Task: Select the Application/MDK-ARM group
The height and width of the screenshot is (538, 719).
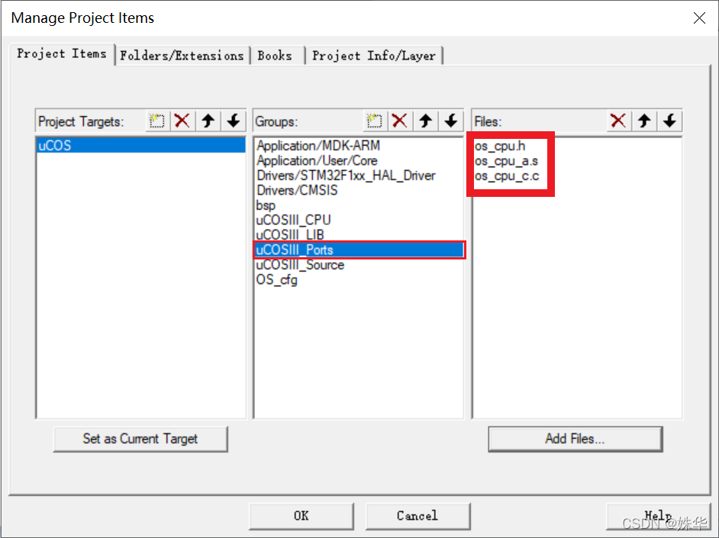Action: click(358, 146)
